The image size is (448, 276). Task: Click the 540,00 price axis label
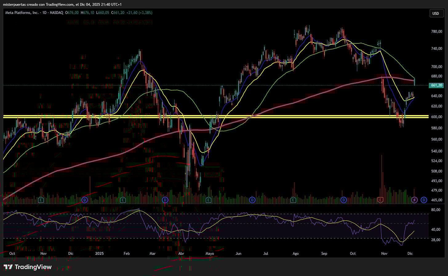(437, 151)
